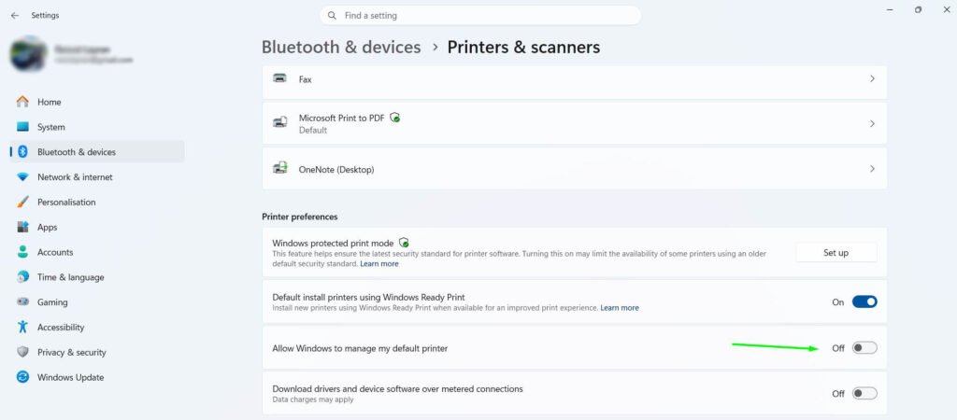Click the Fax printer icon
The image size is (957, 420).
[x=279, y=78]
